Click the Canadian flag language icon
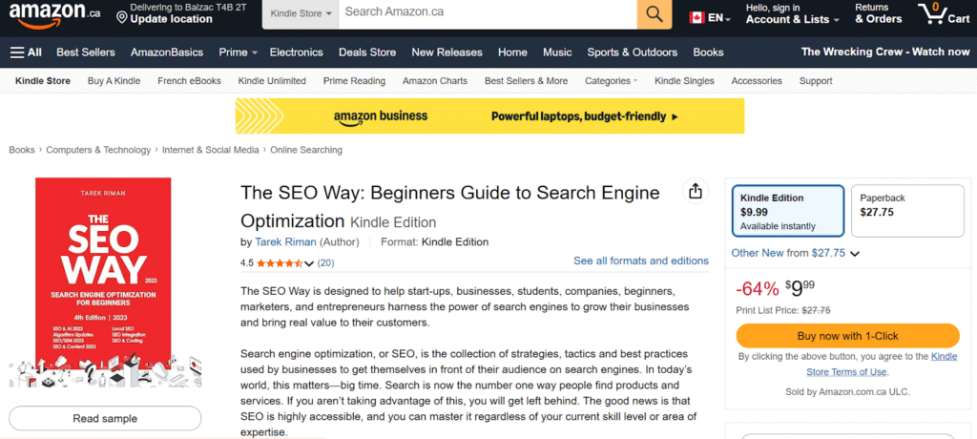 pos(696,17)
